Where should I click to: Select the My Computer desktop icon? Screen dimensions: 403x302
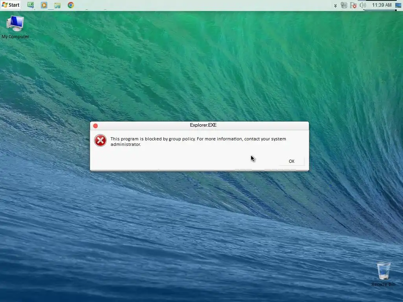click(15, 27)
